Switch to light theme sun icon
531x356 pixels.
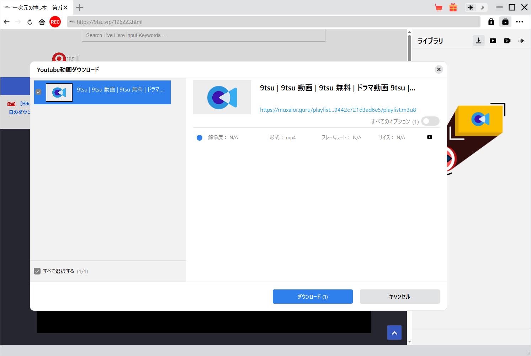pyautogui.click(x=471, y=7)
